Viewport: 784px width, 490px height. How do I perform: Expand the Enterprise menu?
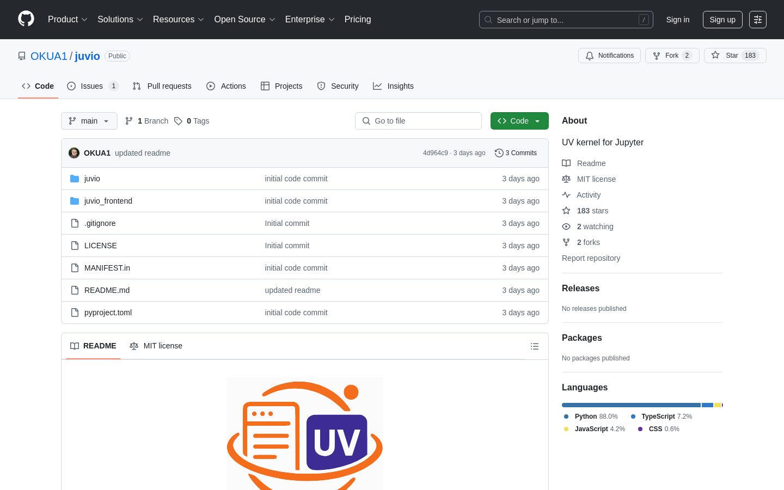click(x=310, y=20)
